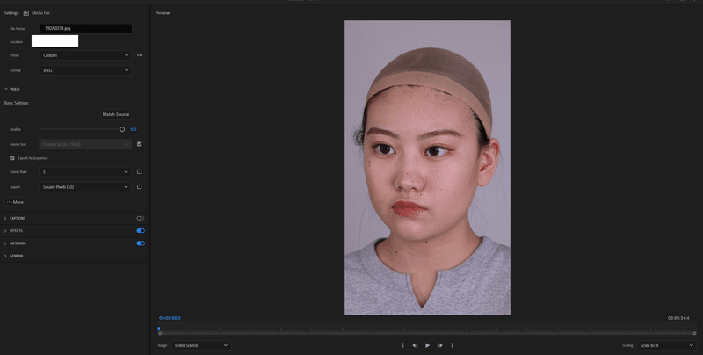Open preset options three-dot menu
Viewport: 703px width, 355px height.
coord(140,55)
